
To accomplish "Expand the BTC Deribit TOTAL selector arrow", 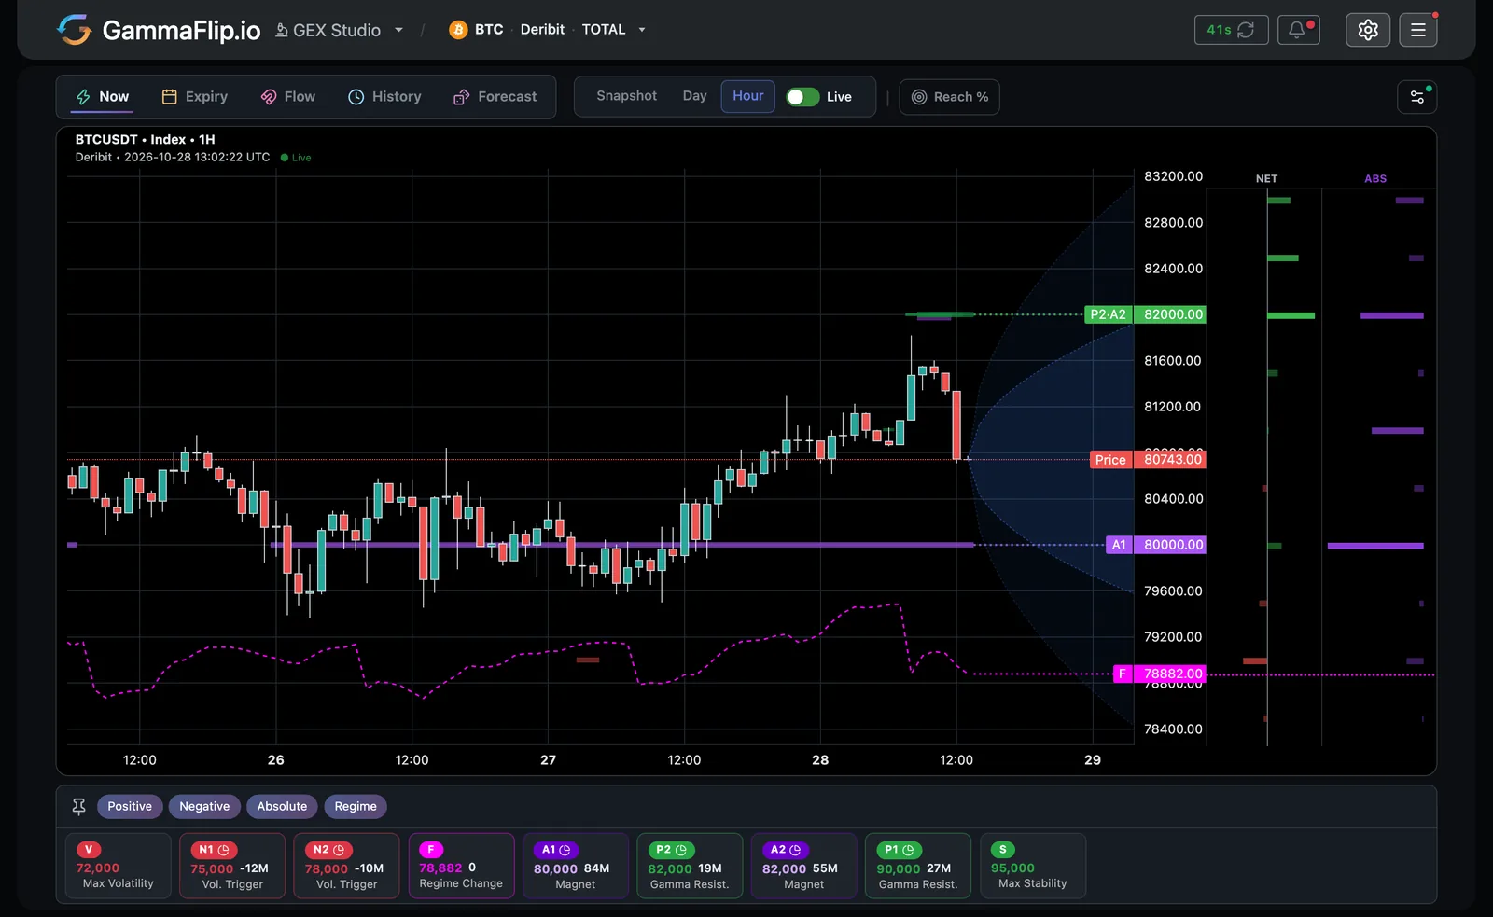I will (642, 30).
